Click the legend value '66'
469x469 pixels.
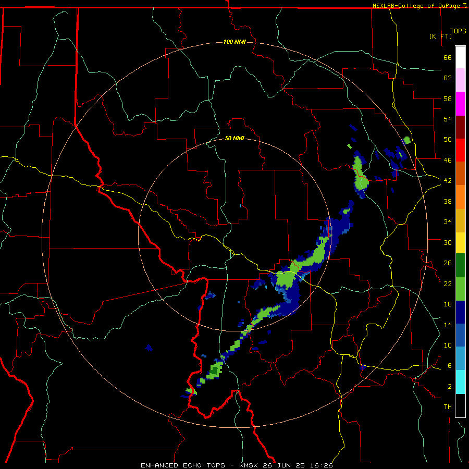click(448, 57)
